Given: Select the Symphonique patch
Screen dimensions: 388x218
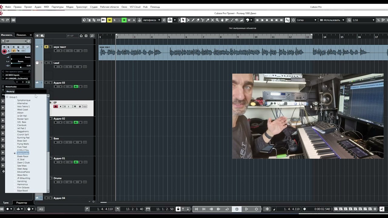Looking at the screenshot, I should (24, 100).
